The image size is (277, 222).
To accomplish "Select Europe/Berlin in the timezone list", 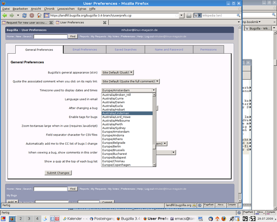I will click(x=127, y=147).
